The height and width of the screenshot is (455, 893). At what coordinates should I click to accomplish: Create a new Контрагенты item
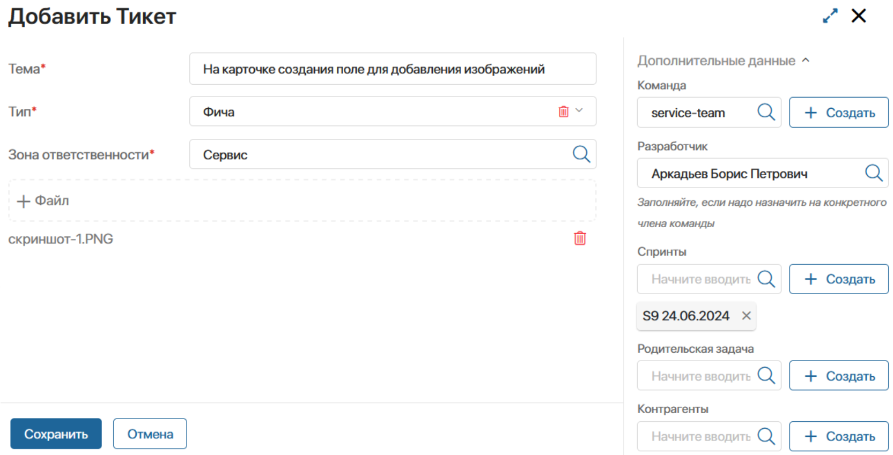839,436
